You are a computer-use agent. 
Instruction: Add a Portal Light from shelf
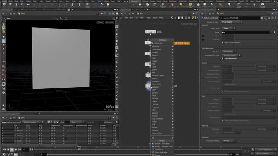tap(220, 5)
